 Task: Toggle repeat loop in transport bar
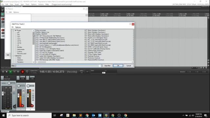pos(27,72)
